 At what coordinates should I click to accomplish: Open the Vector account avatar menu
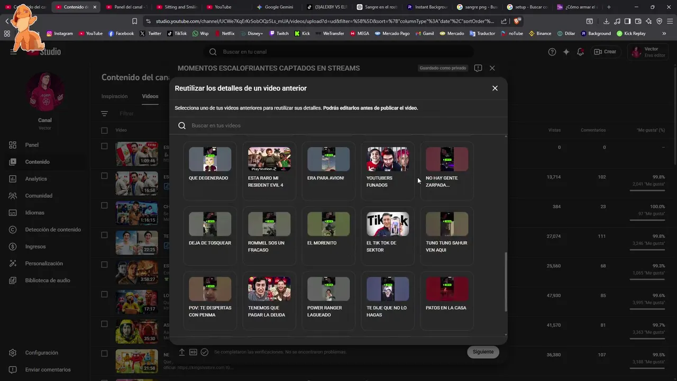coord(637,52)
